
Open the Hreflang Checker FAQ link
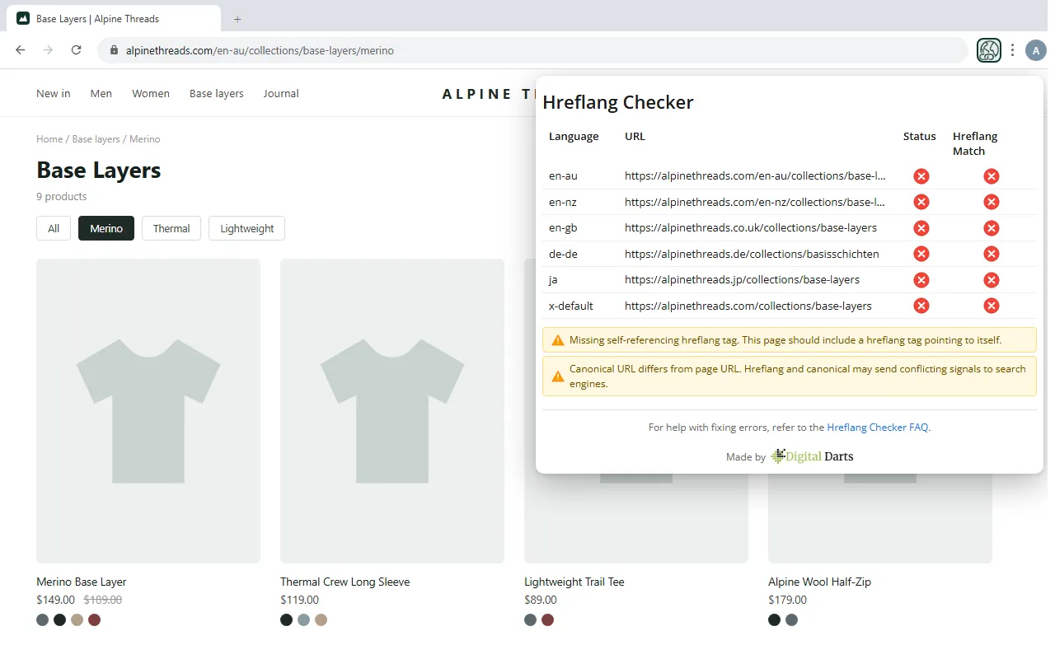(878, 428)
